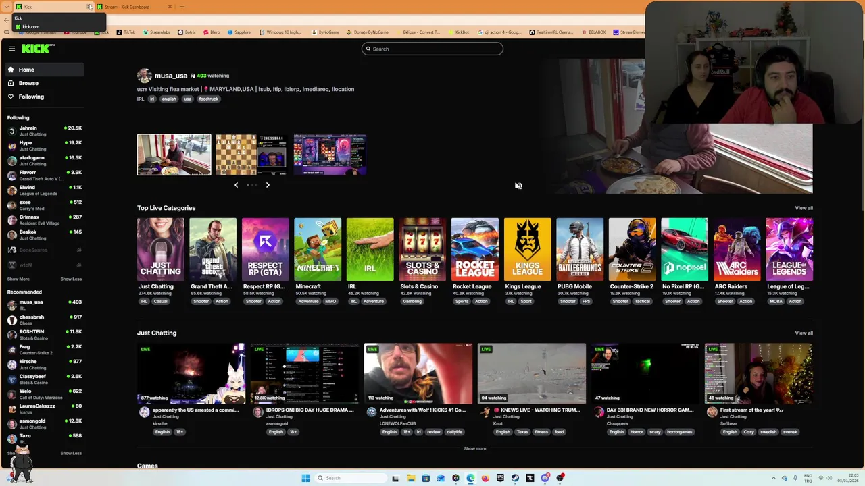Open chessbrah in Recommended list
Viewport: 865px width, 486px height.
[44, 319]
